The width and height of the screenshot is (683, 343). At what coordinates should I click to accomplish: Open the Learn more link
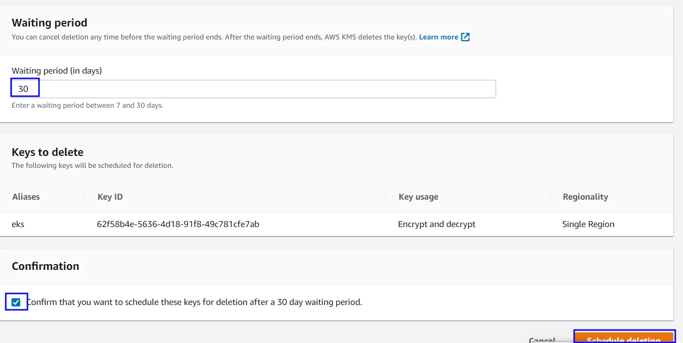tap(438, 37)
